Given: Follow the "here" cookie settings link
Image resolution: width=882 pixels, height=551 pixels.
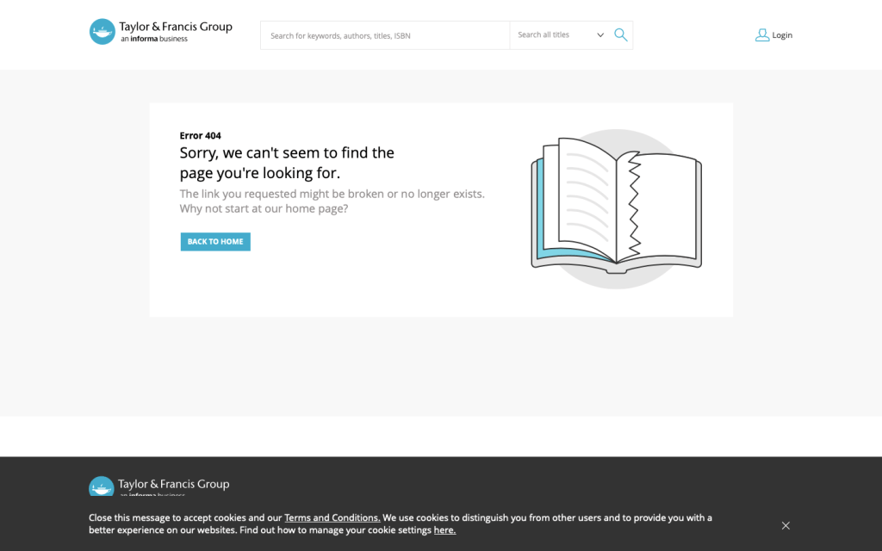Looking at the screenshot, I should click(x=444, y=530).
